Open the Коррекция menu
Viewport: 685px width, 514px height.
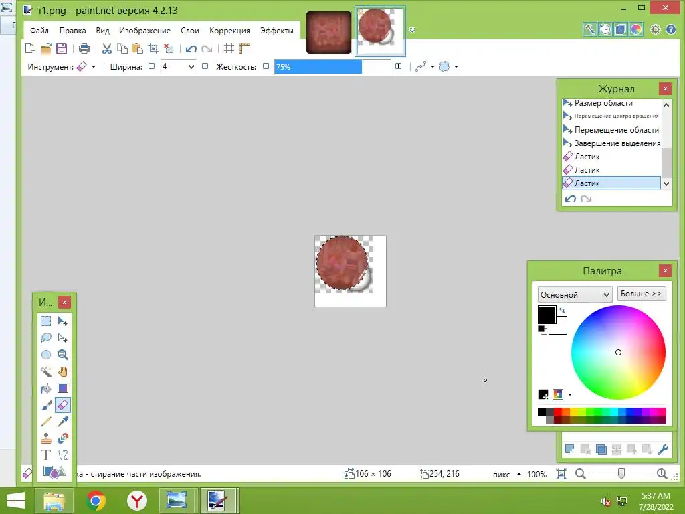pos(229,31)
